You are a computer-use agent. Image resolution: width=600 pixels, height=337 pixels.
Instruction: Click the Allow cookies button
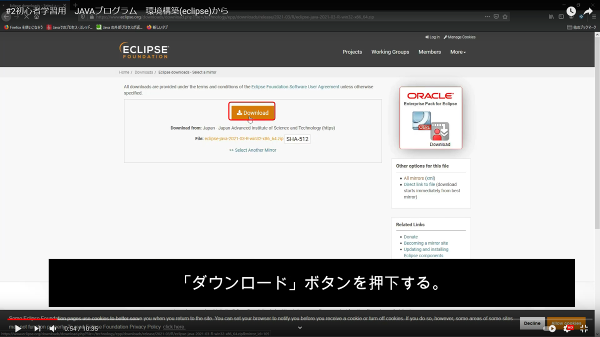(566, 324)
